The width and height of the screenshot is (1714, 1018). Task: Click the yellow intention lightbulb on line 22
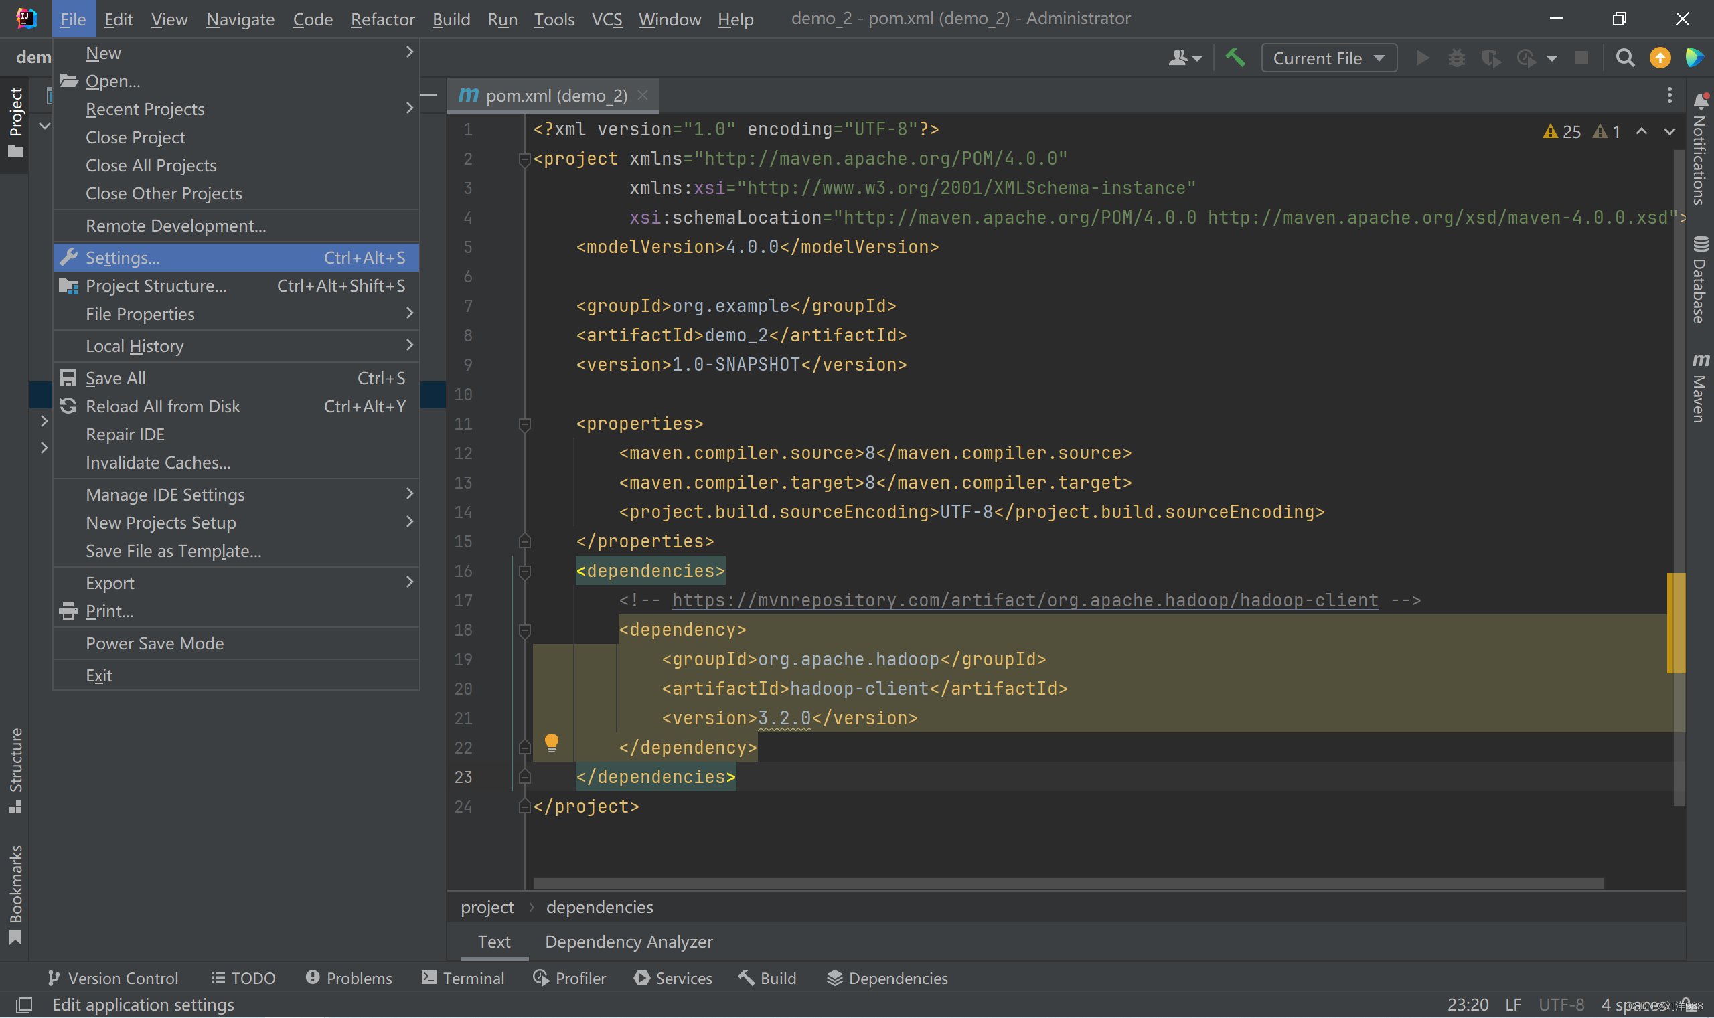click(551, 743)
